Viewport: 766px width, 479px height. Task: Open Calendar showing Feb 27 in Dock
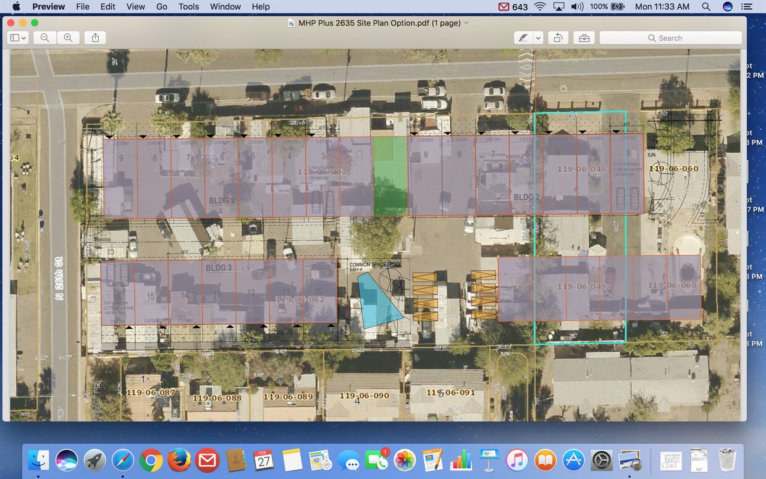click(264, 460)
